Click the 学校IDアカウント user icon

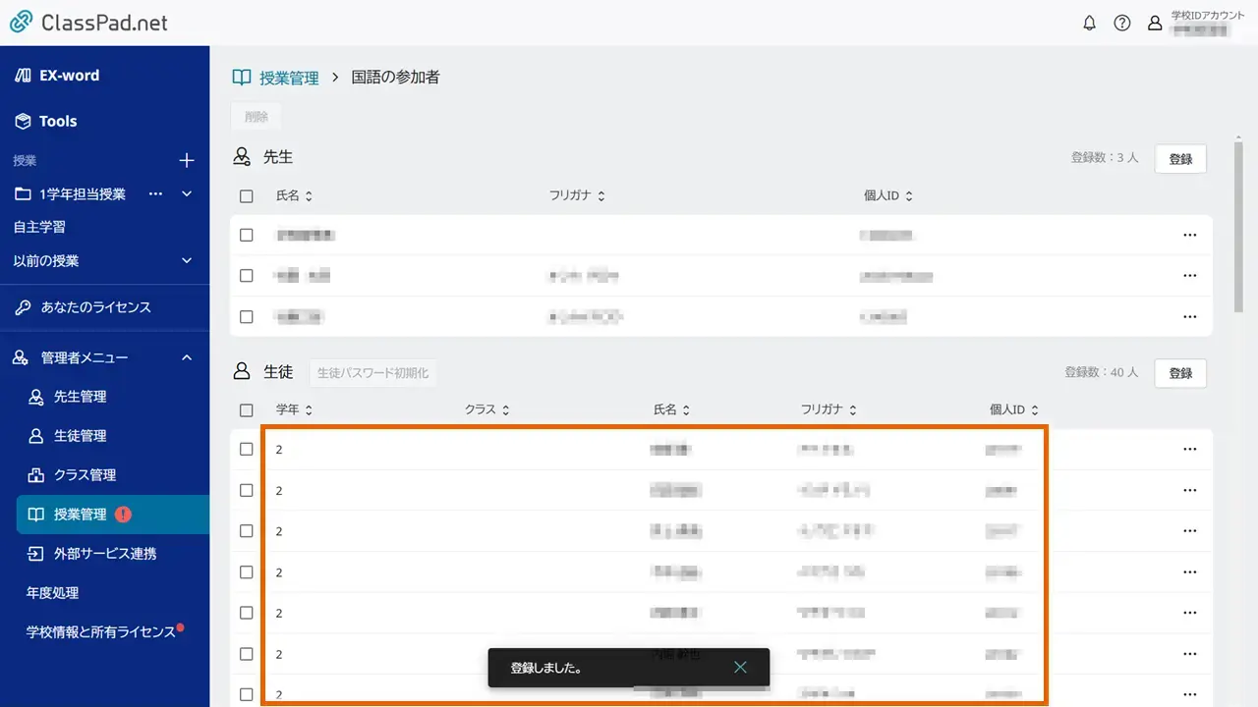1155,23
